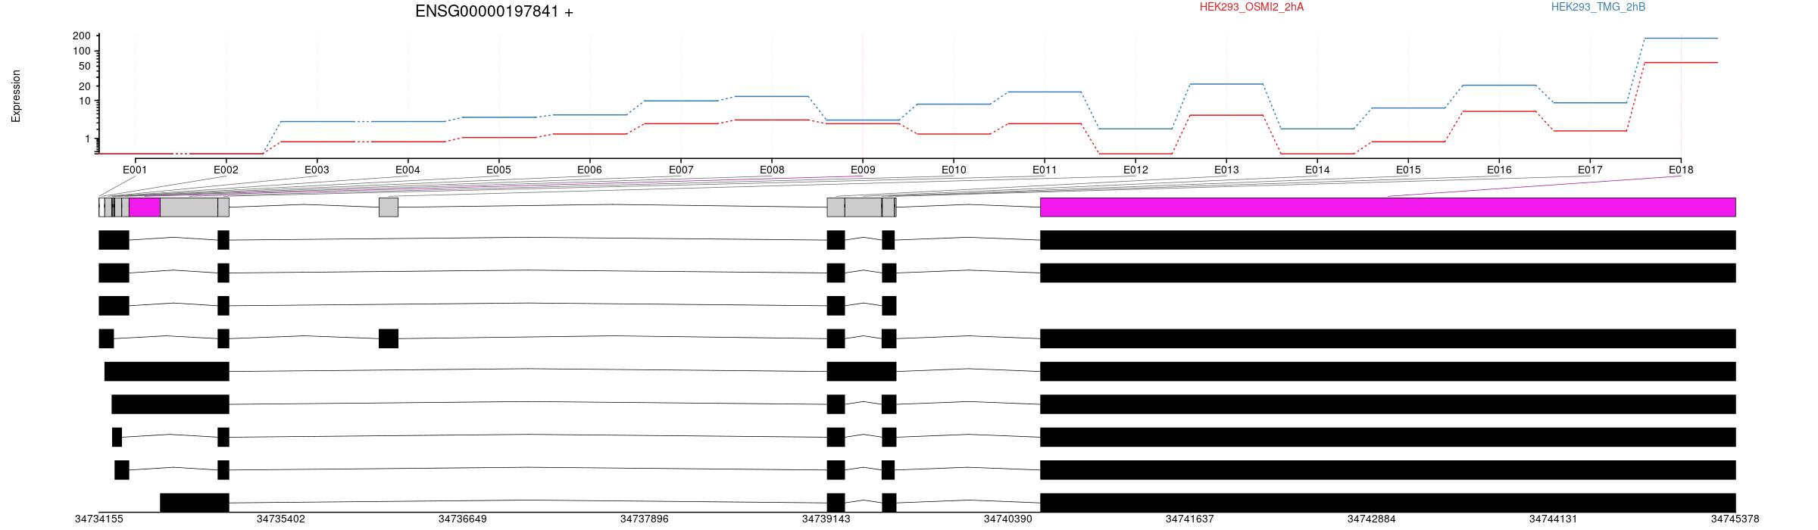The height and width of the screenshot is (530, 1818).
Task: Click exon label E012
Action: click(x=1135, y=170)
